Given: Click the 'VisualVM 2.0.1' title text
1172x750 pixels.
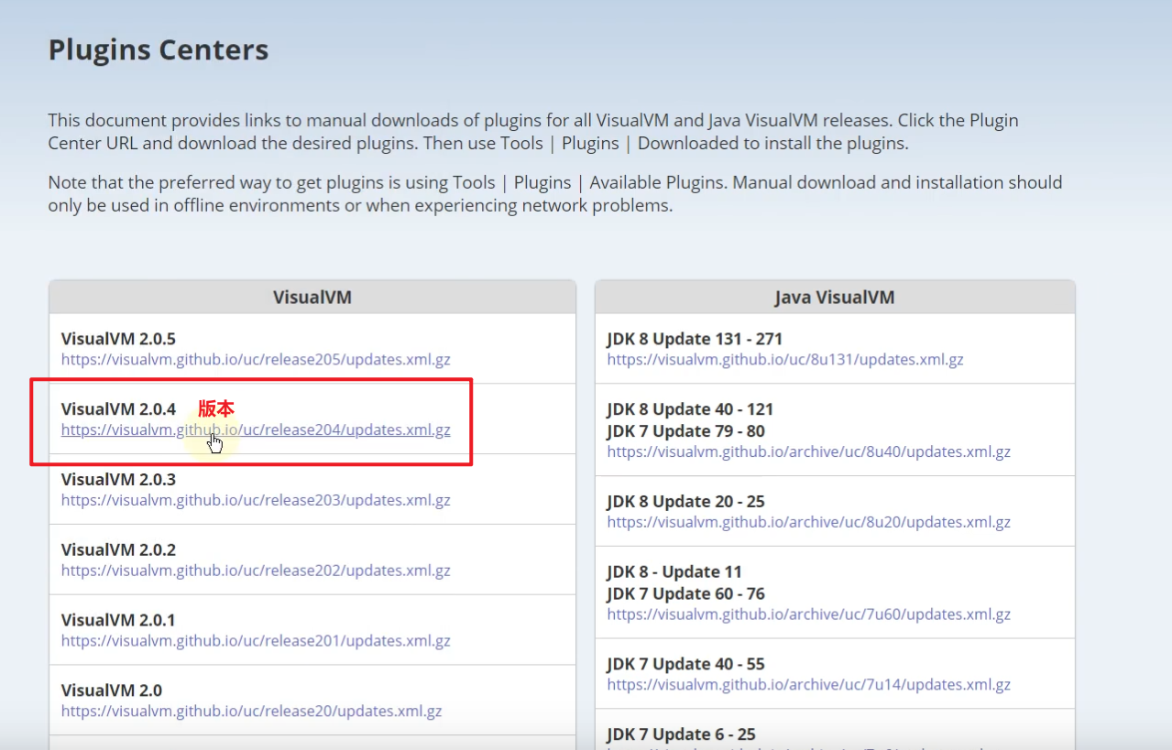Looking at the screenshot, I should click(x=118, y=620).
